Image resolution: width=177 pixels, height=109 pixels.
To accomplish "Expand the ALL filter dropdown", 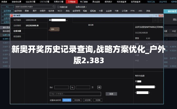I will [x=7, y=7].
